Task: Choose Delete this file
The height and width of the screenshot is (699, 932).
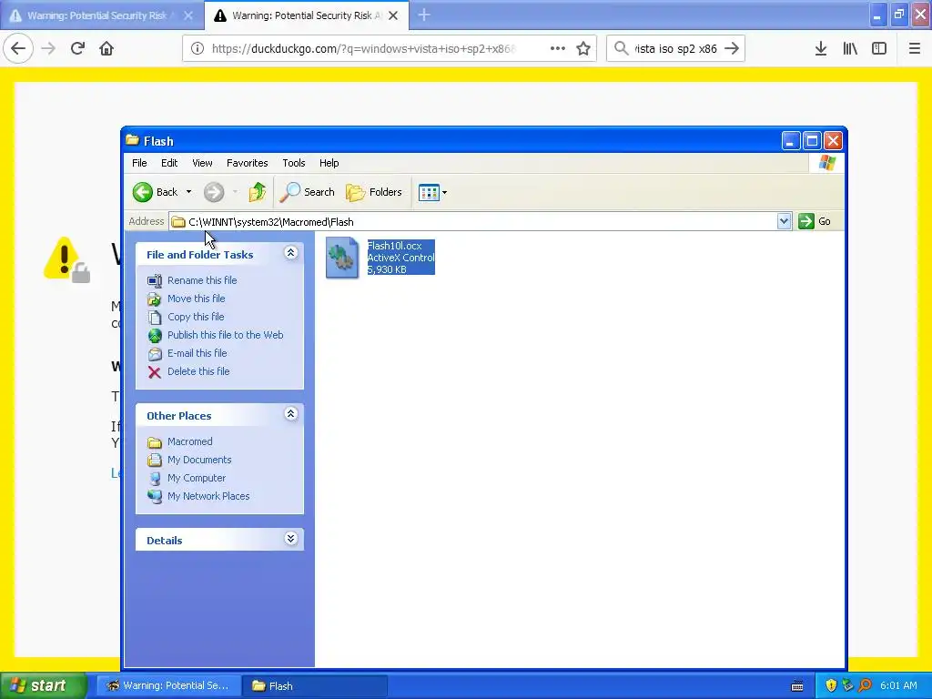Action: click(x=198, y=371)
